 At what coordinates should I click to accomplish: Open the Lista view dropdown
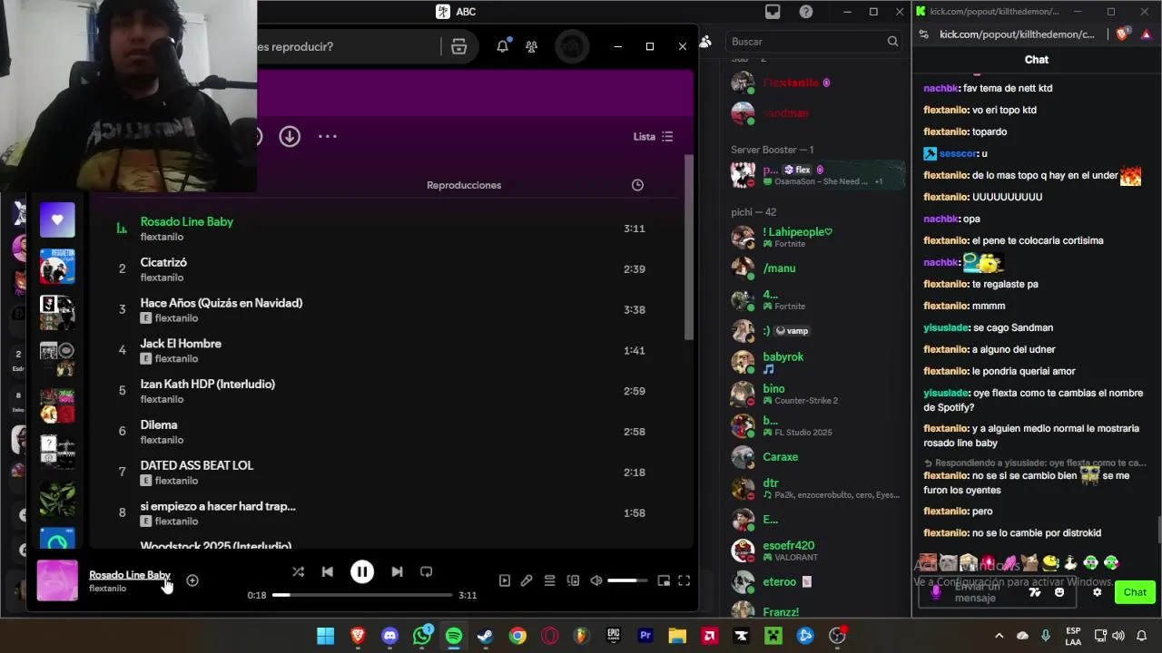[653, 136]
